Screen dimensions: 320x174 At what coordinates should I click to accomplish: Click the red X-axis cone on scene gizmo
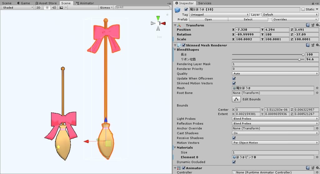[163, 23]
